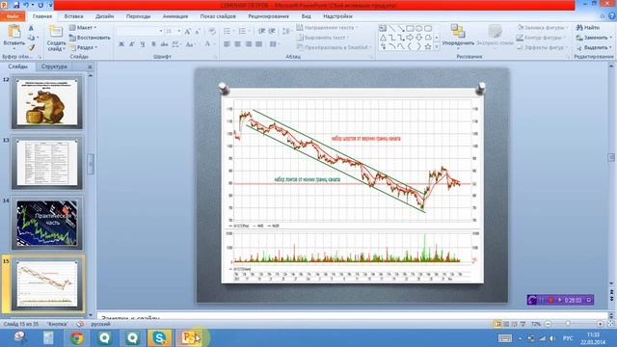
Task: Toggle strikethrough formatting
Action: coord(164,44)
